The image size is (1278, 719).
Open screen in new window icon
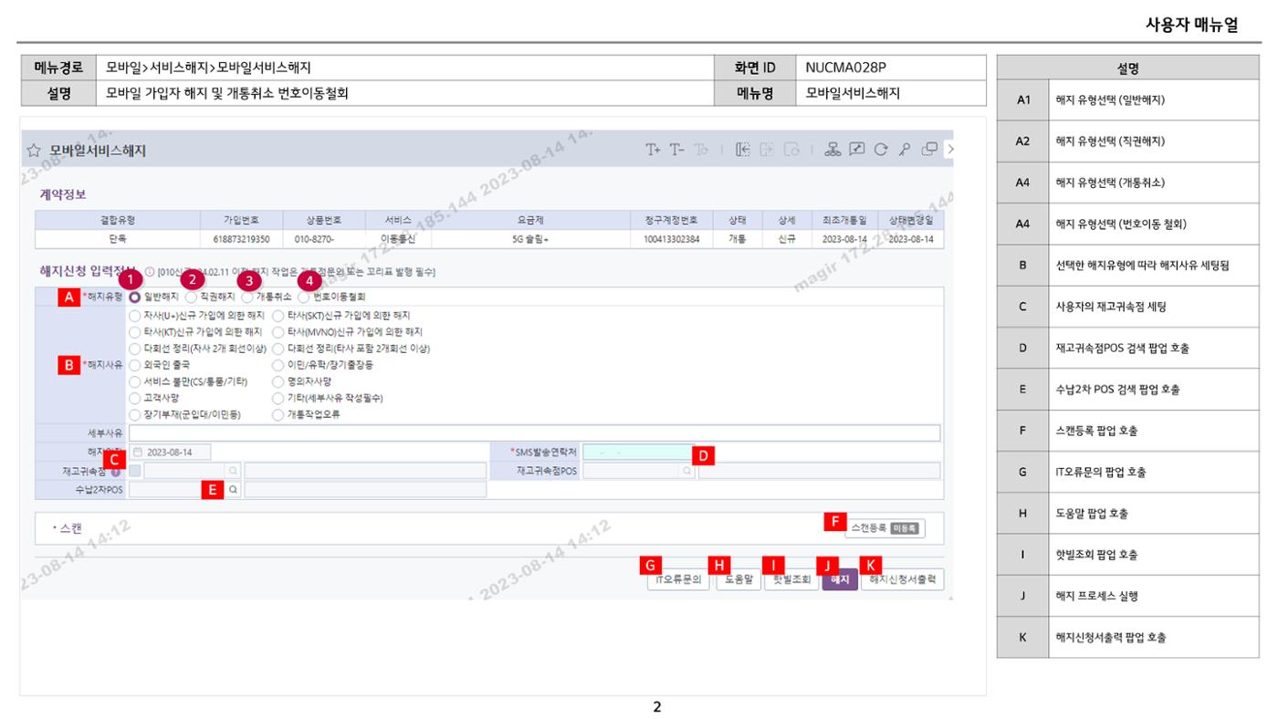click(x=929, y=150)
